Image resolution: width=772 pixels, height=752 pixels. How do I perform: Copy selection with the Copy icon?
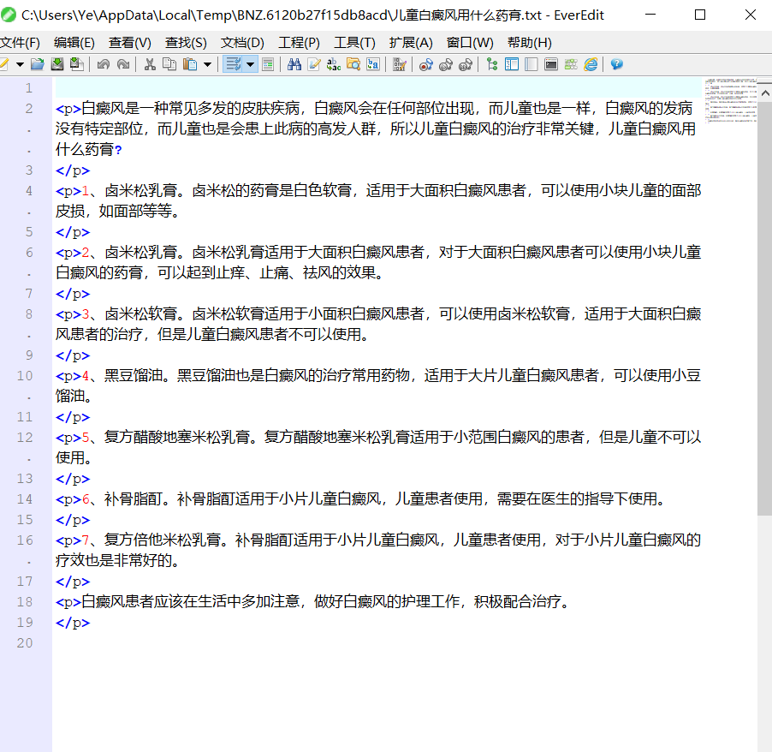pyautogui.click(x=169, y=64)
